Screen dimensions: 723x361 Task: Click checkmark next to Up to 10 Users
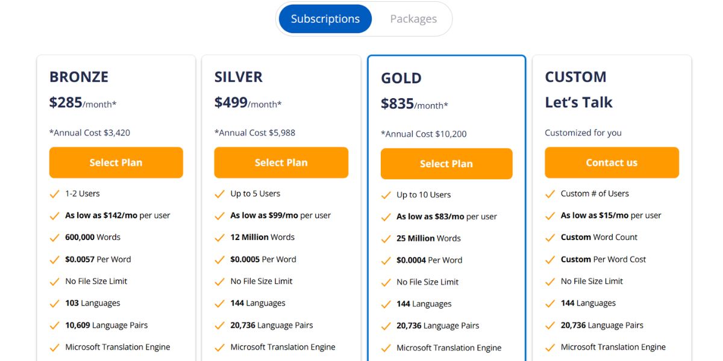[x=386, y=195]
